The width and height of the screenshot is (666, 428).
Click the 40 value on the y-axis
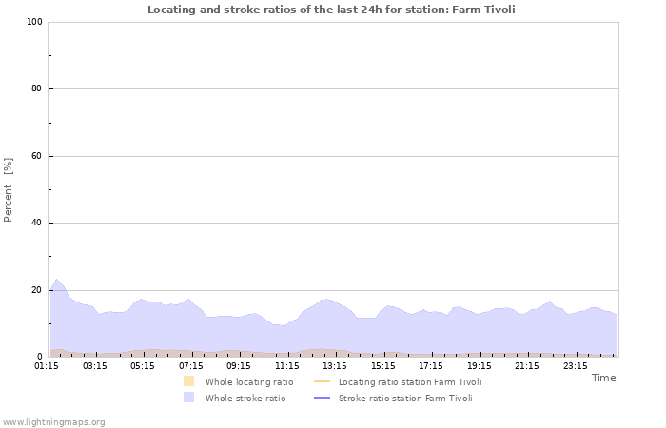(x=37, y=224)
